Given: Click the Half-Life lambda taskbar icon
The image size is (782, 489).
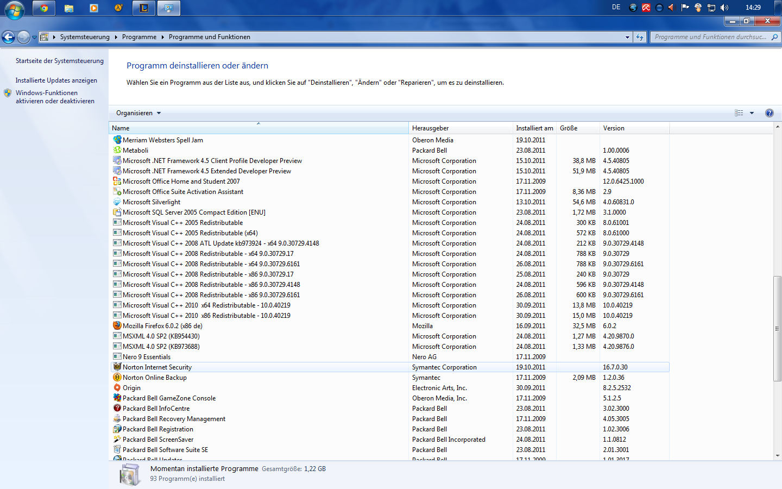Looking at the screenshot, I should [x=119, y=8].
